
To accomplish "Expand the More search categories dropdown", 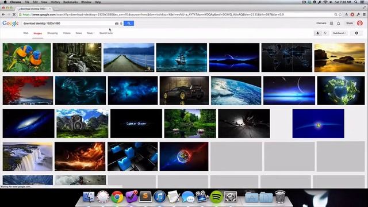I will [x=91, y=33].
